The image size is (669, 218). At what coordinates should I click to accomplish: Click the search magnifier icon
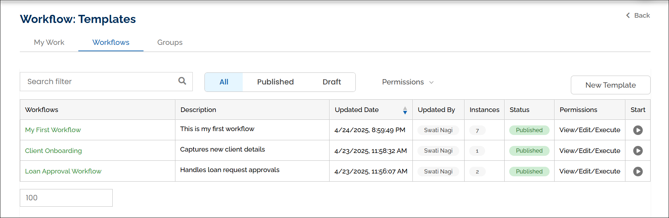click(182, 81)
